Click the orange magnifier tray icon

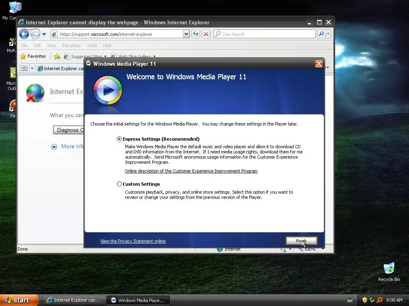(x=379, y=300)
